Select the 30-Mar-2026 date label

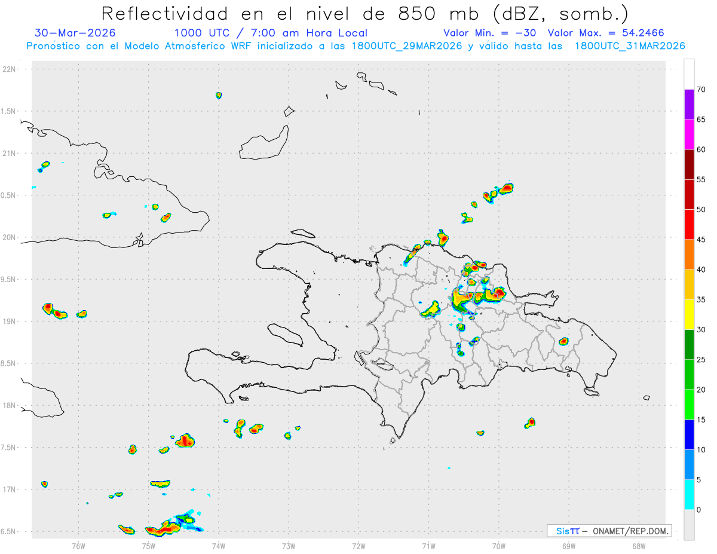75,33
